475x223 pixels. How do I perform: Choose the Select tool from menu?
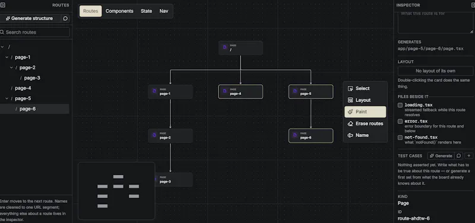pyautogui.click(x=365, y=88)
